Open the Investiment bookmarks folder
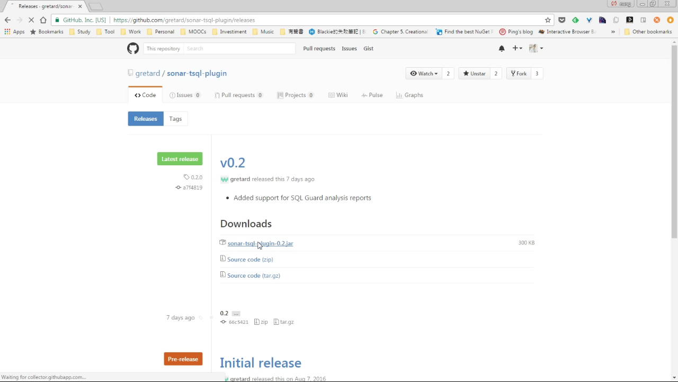The image size is (678, 382). 229,32
